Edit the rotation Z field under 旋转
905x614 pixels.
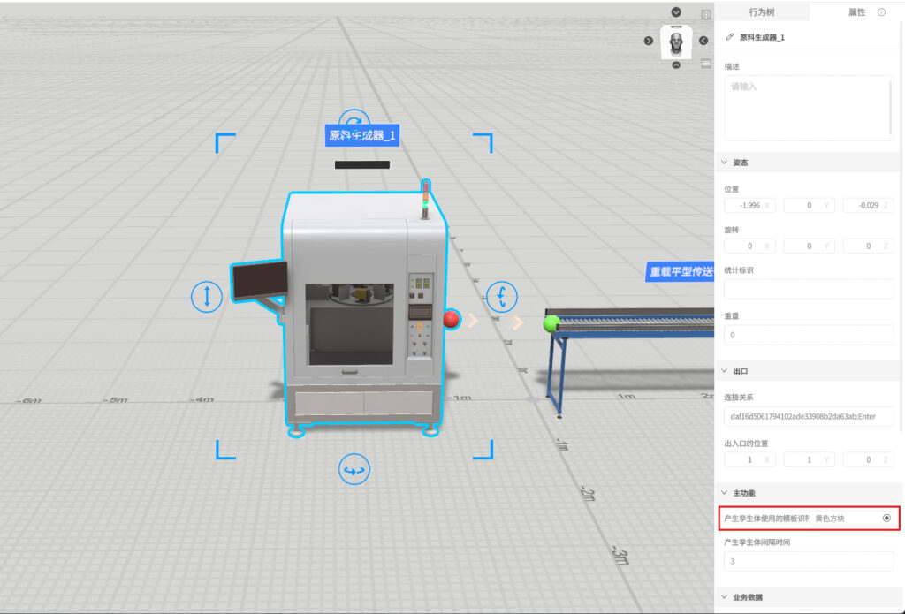[868, 246]
